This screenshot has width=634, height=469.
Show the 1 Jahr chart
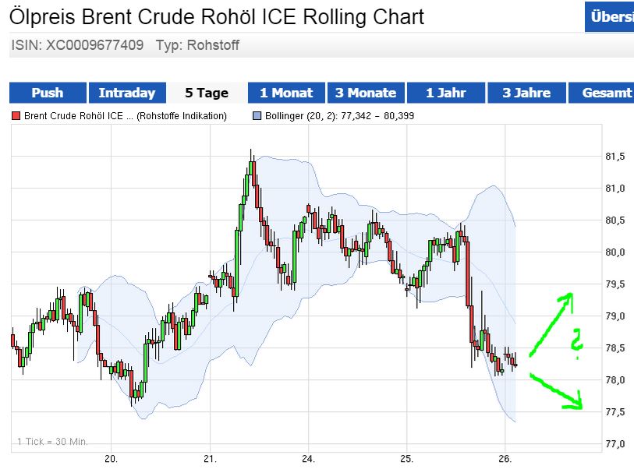448,93
